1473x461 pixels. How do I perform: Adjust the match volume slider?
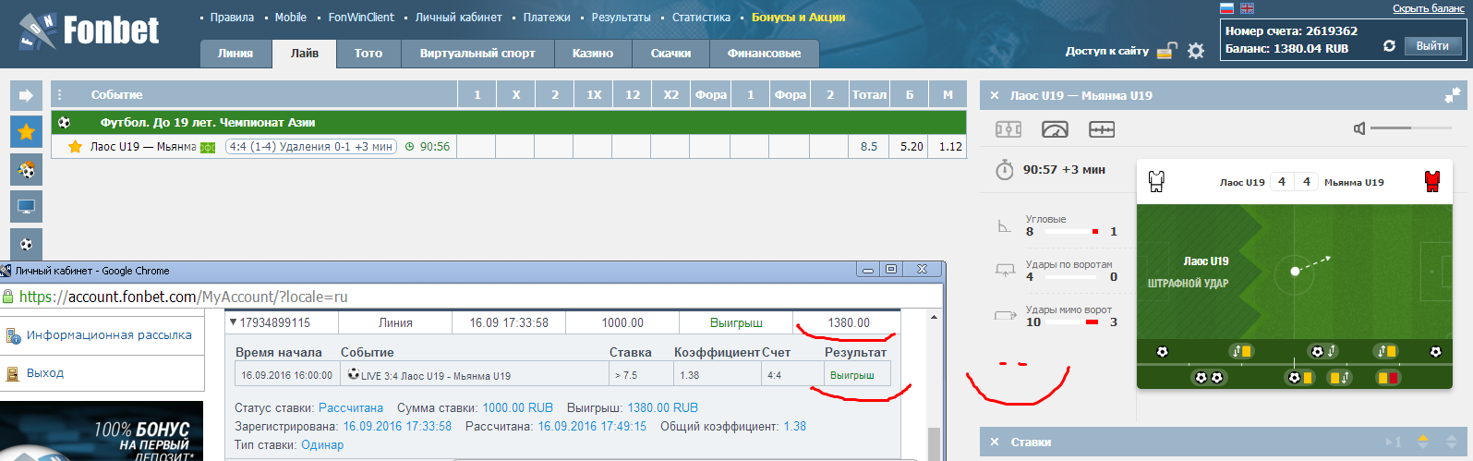1409,127
